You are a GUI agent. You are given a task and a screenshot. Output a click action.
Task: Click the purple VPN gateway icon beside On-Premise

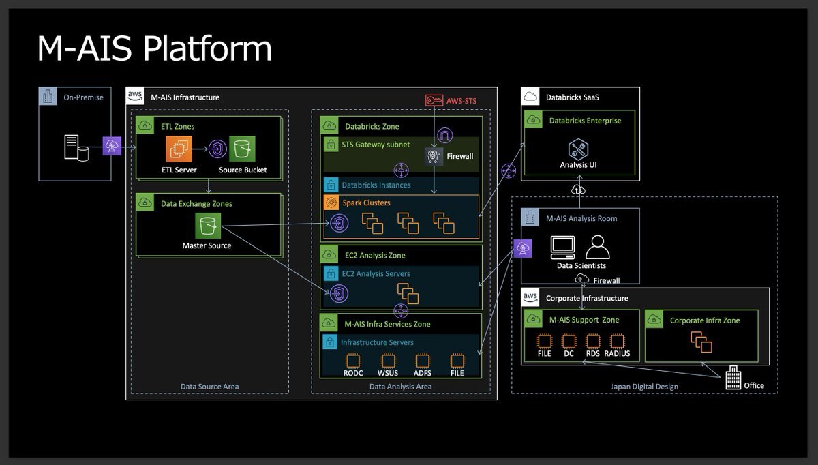point(112,146)
